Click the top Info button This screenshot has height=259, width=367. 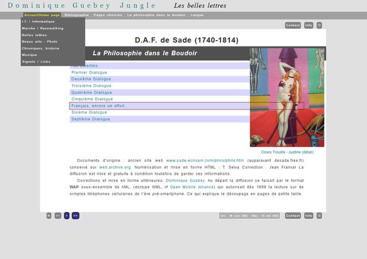coord(309,25)
